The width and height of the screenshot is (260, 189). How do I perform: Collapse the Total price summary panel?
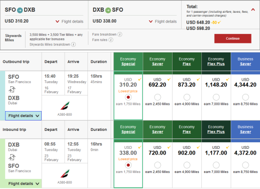tap(253, 10)
